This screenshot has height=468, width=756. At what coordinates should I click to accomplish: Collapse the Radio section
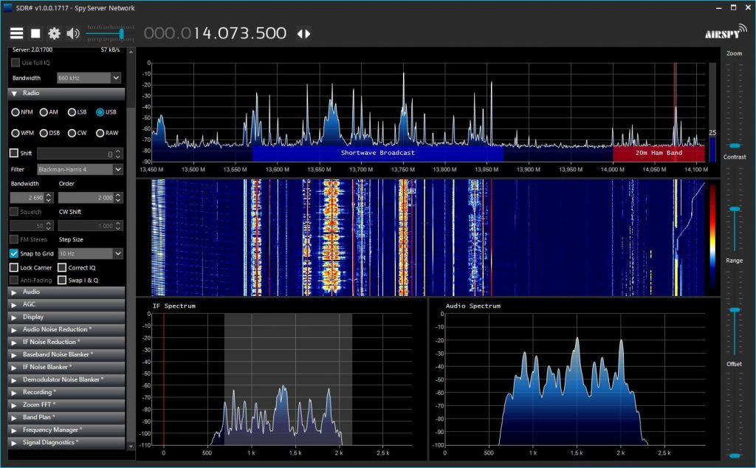pyautogui.click(x=15, y=93)
